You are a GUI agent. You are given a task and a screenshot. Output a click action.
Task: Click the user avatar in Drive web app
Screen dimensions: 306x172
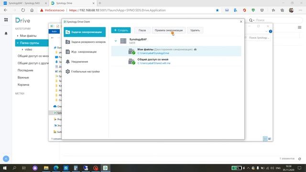(6, 159)
